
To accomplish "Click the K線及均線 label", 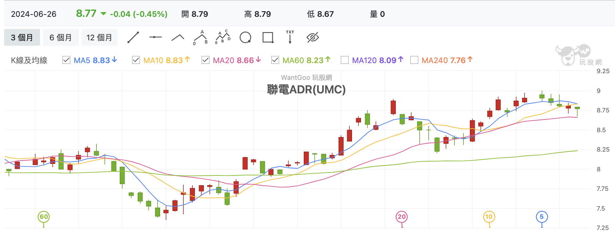I will [x=29, y=60].
